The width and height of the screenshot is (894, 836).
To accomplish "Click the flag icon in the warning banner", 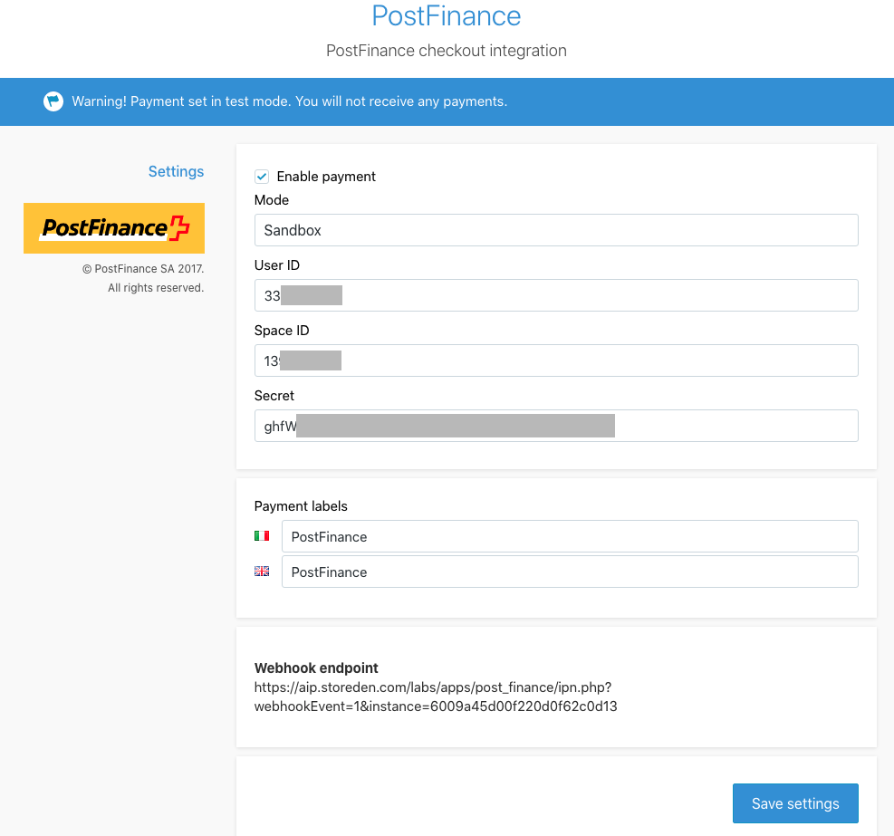I will (53, 101).
